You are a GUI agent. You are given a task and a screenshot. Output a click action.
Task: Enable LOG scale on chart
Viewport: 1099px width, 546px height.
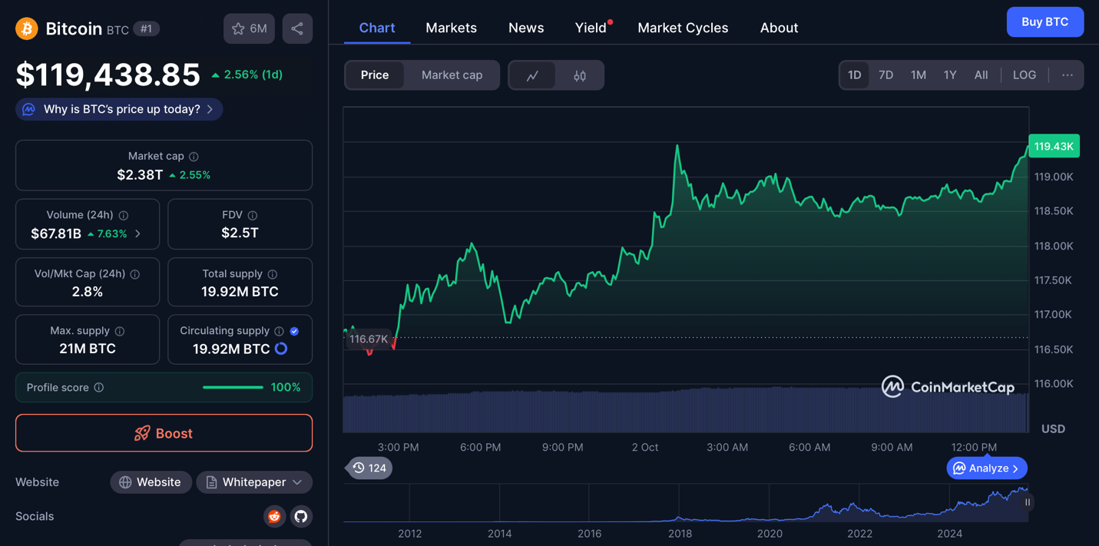(x=1024, y=75)
